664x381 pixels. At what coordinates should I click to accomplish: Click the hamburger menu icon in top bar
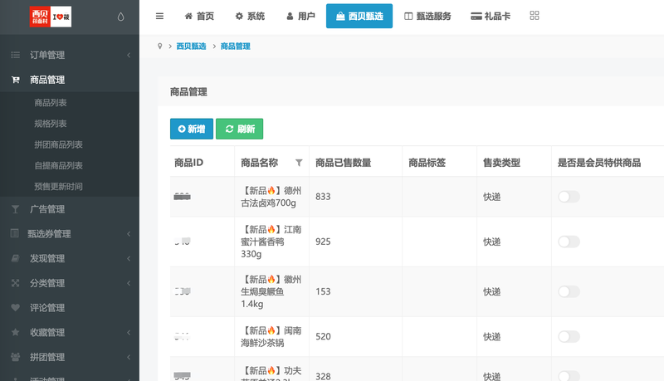pos(159,16)
